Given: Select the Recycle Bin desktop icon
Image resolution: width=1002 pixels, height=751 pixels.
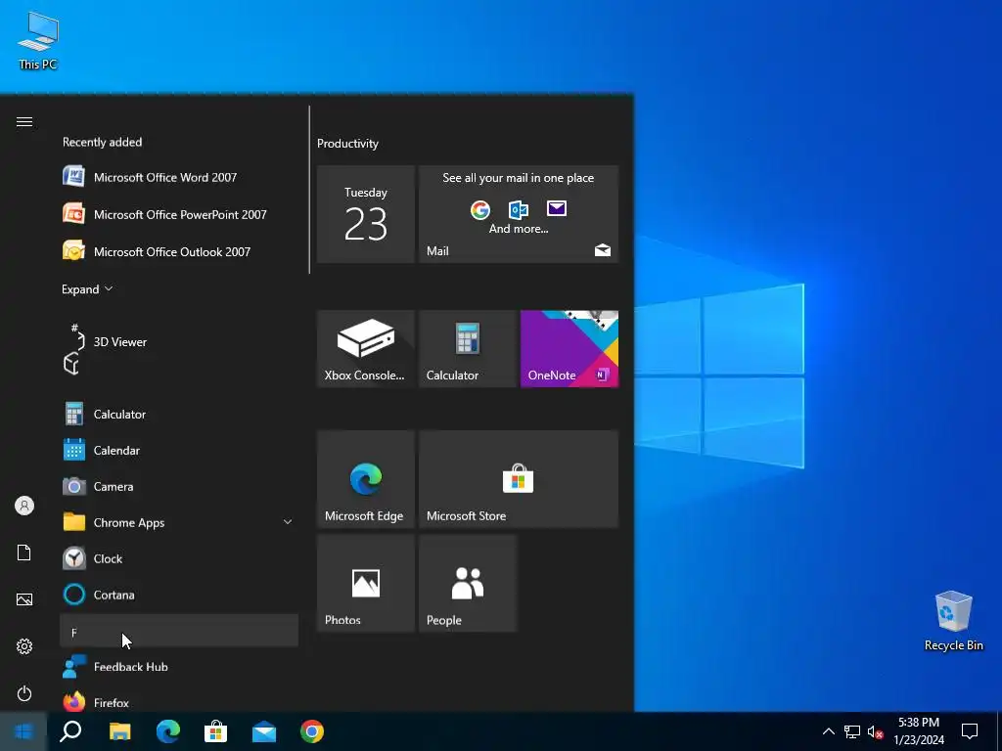Looking at the screenshot, I should [x=953, y=621].
